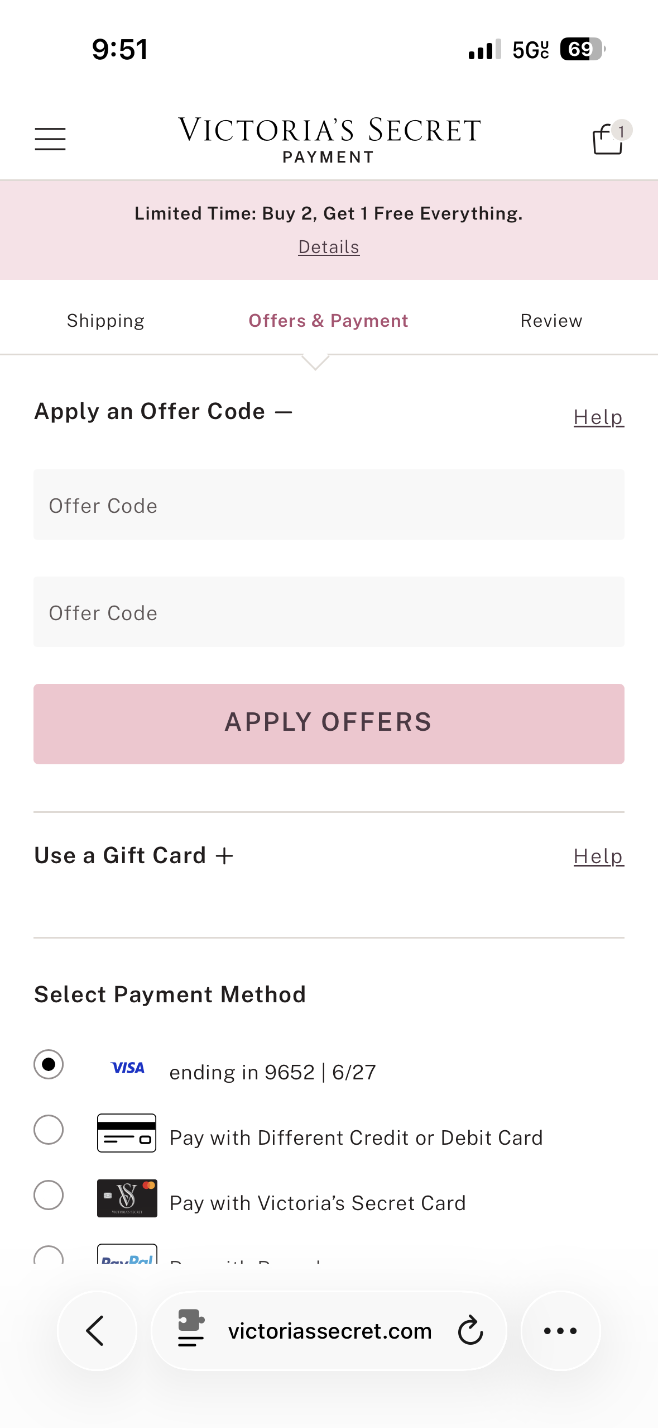Click Help next to Gift Card
The width and height of the screenshot is (658, 1428).
[x=598, y=856]
